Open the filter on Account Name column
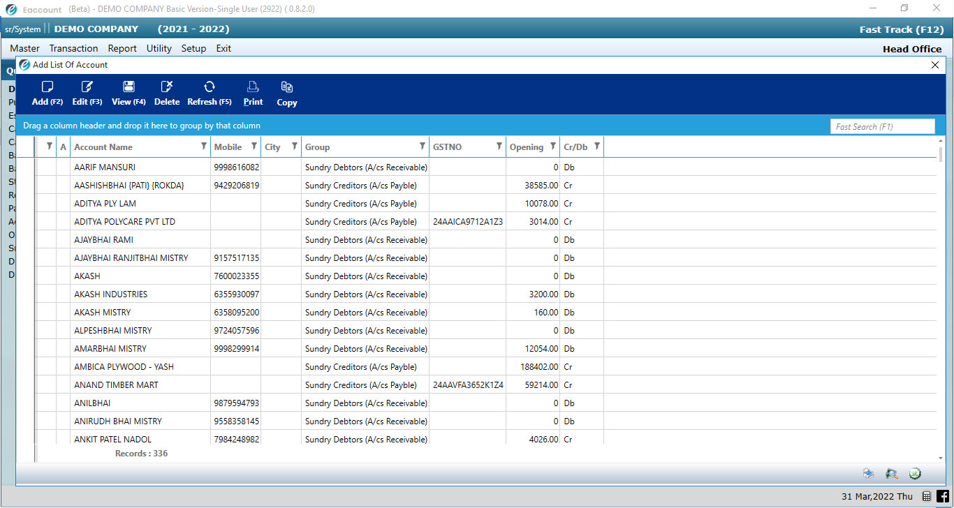 point(203,147)
